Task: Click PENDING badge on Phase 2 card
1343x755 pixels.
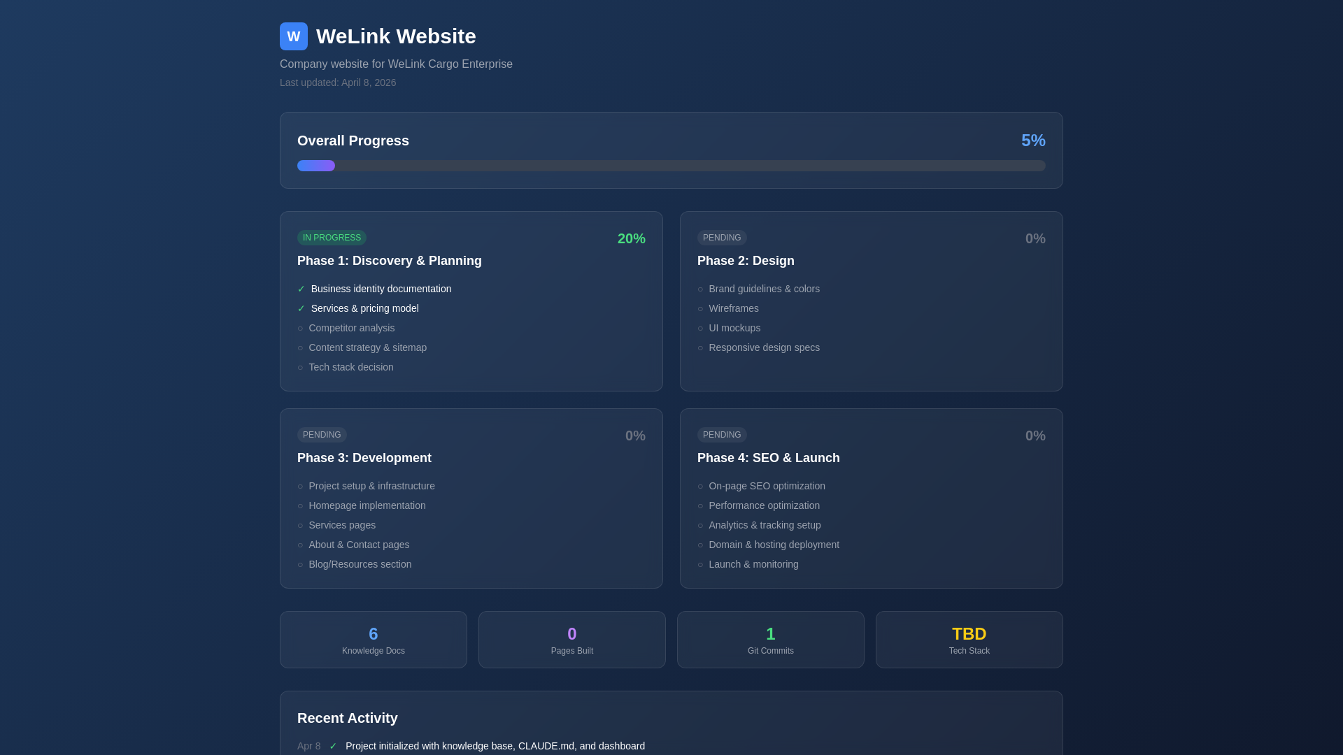Action: [x=722, y=238]
